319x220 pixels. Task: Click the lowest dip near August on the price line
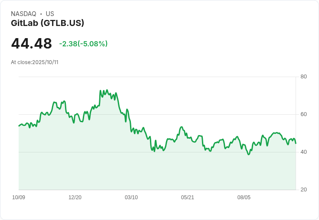(x=248, y=155)
